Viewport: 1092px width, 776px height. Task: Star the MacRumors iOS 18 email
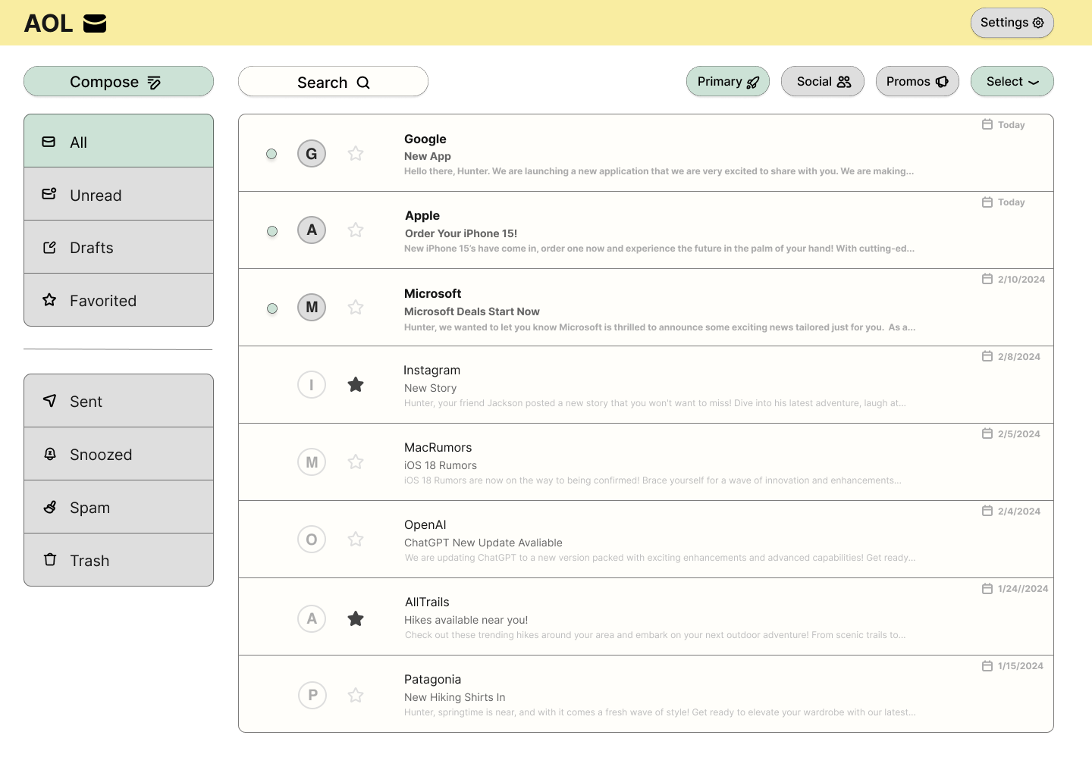[x=356, y=462]
